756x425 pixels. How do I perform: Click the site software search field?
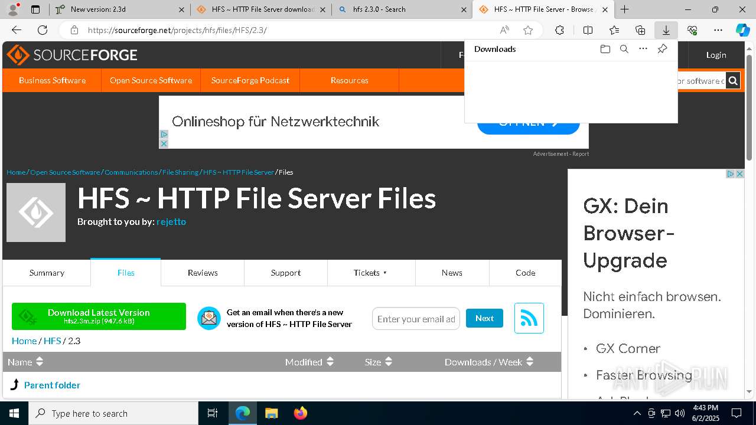click(x=700, y=81)
